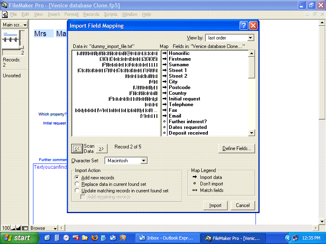Click the Windows start button
Screen dimensions: 326x244
click(x=19, y=238)
